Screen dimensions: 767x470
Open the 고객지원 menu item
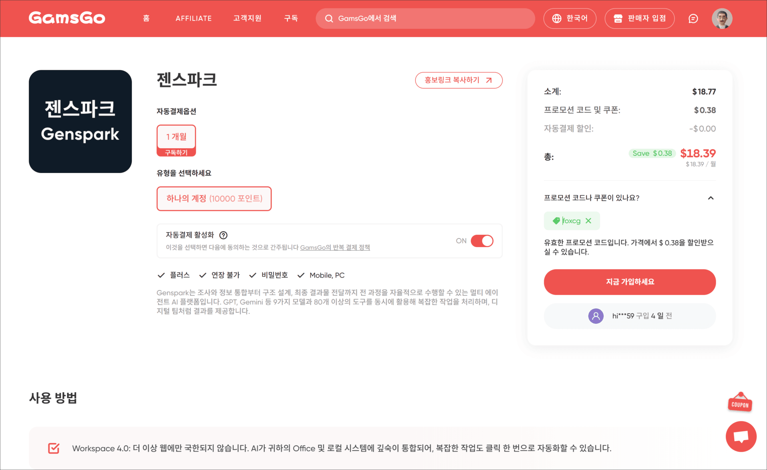coord(247,18)
